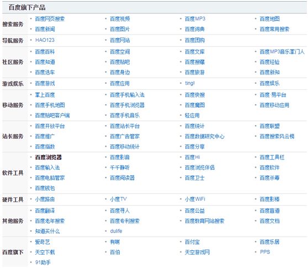The image size is (308, 268).
Task: Open the ting! link
Action: 190,83
